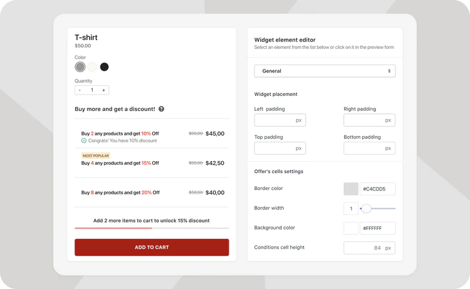Viewport: 470px width, 289px height.
Task: Select the black color option
Action: [104, 67]
